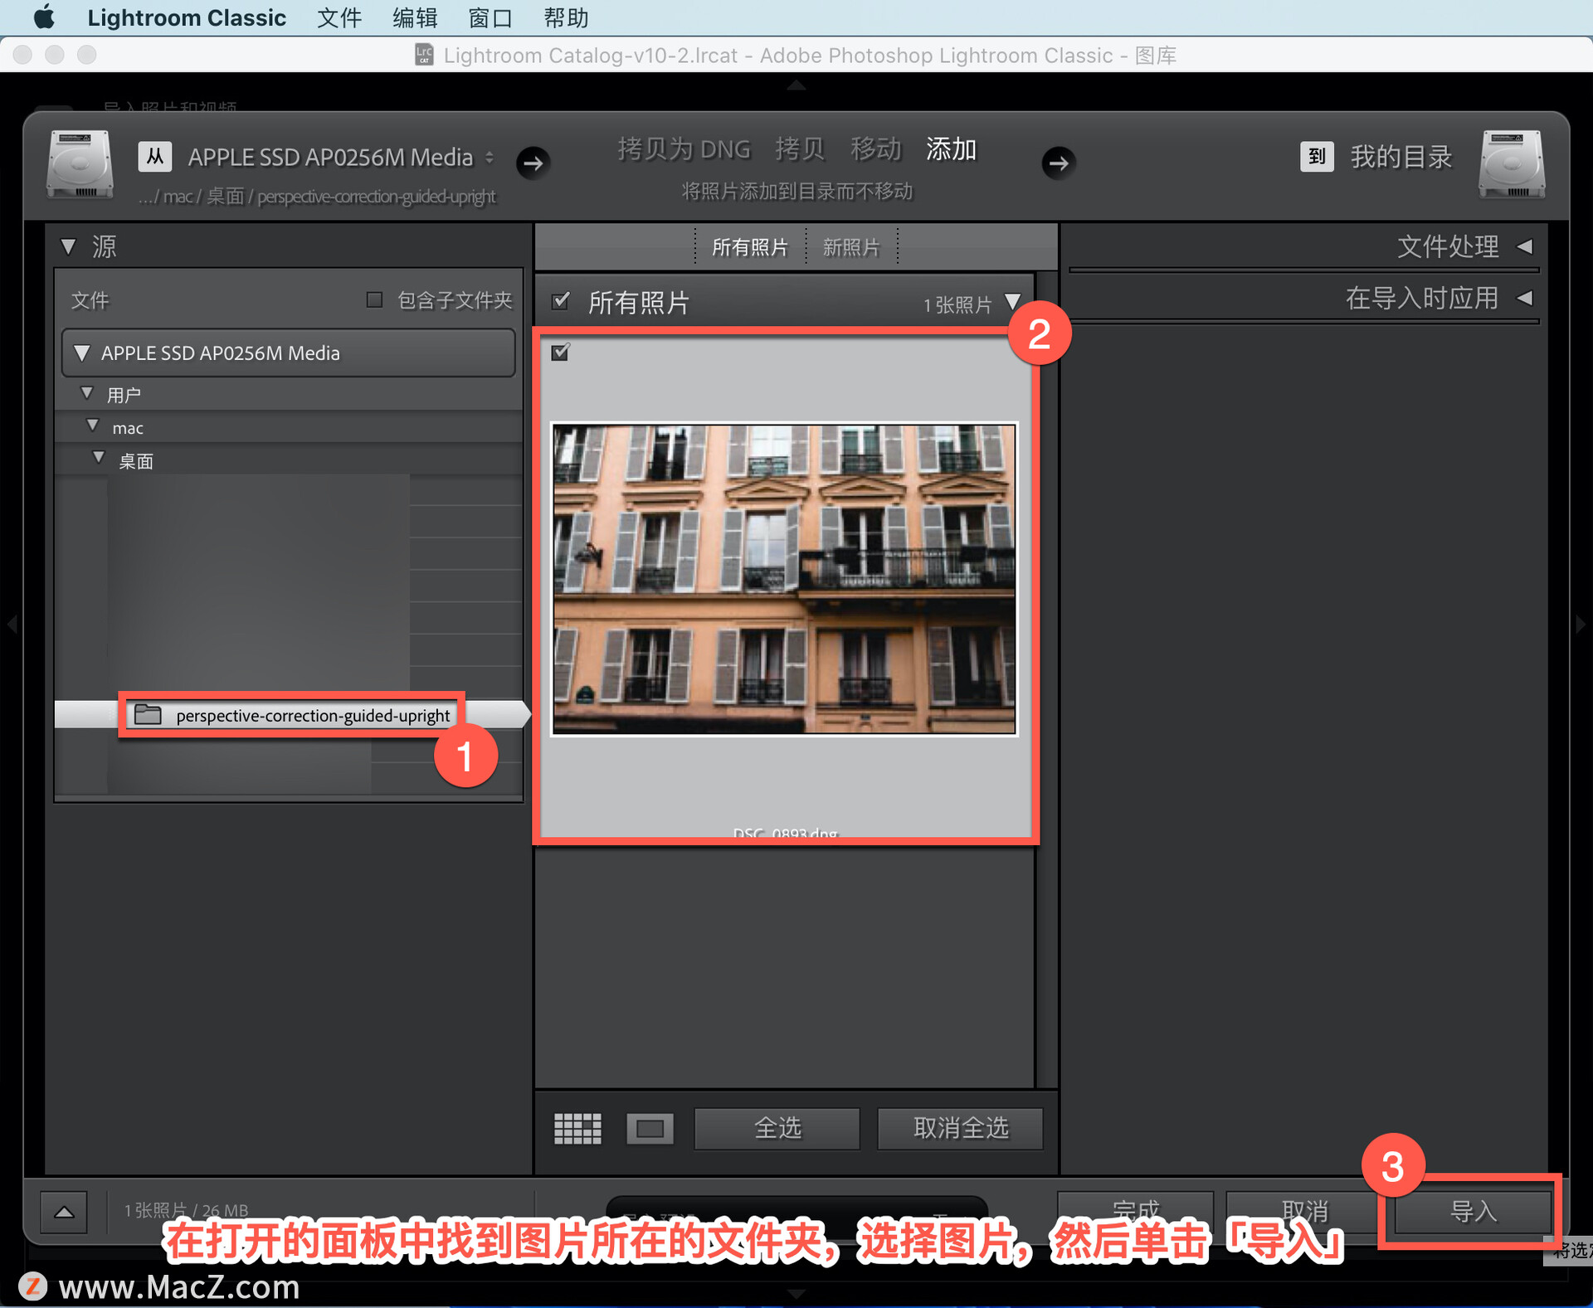The height and width of the screenshot is (1308, 1593).
Task: Expand the 在导入时应用 panel
Action: click(x=1524, y=298)
